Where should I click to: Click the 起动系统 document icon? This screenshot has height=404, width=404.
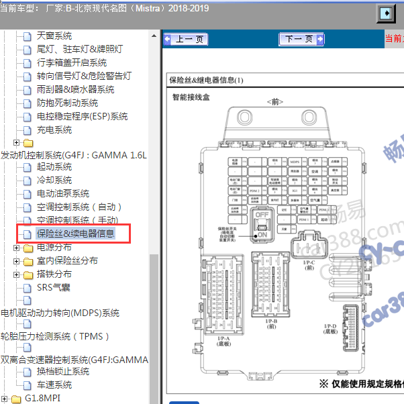coord(28,167)
